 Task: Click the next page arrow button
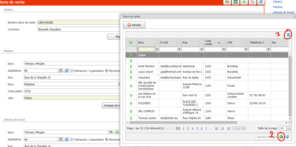(234, 128)
